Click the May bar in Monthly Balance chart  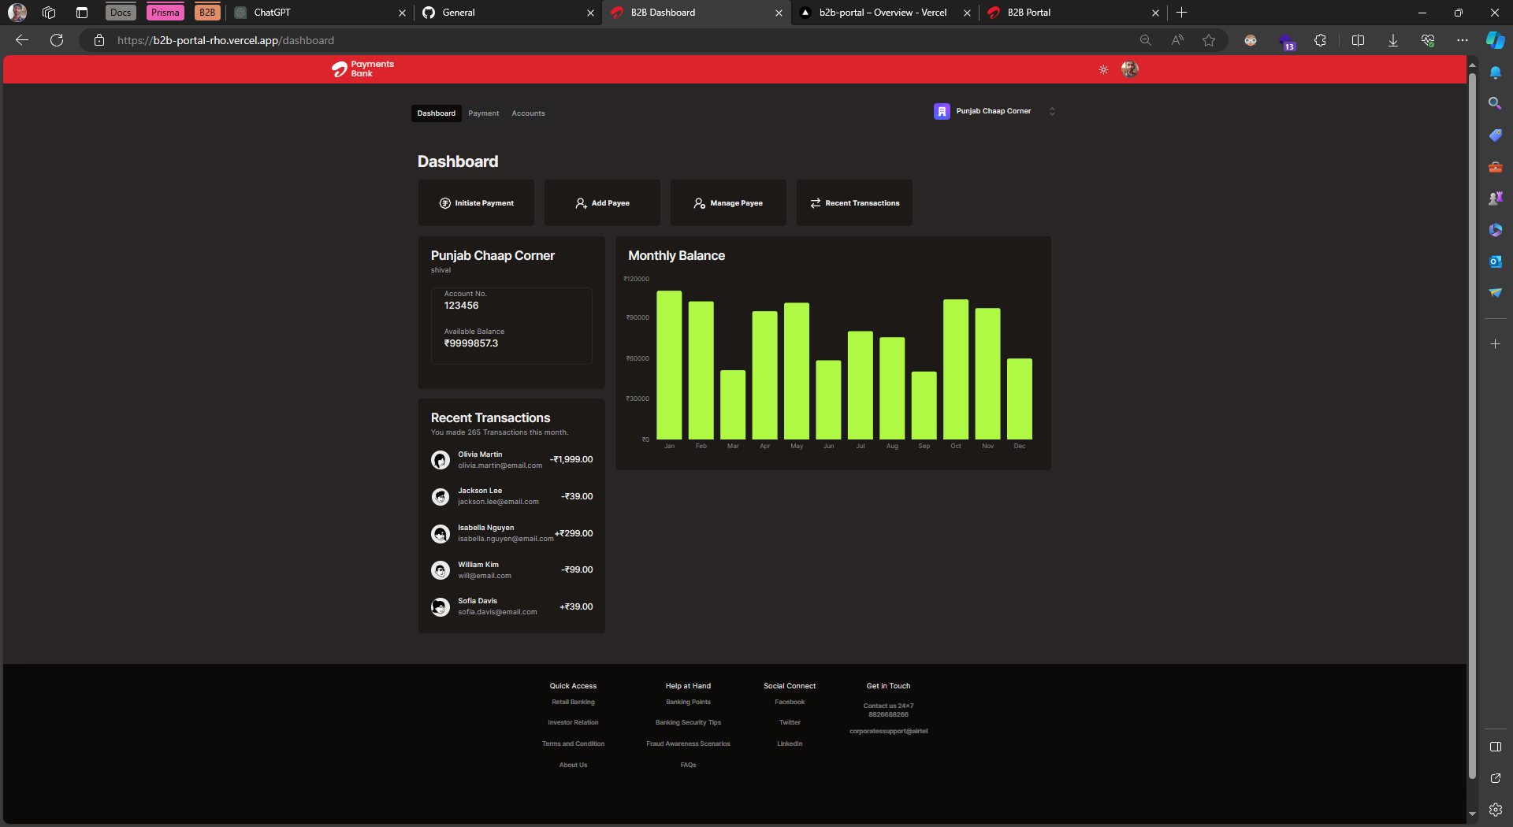pos(796,370)
